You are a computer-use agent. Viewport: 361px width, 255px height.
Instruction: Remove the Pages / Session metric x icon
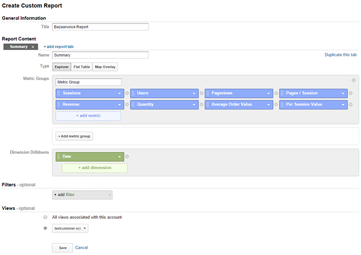point(351,93)
